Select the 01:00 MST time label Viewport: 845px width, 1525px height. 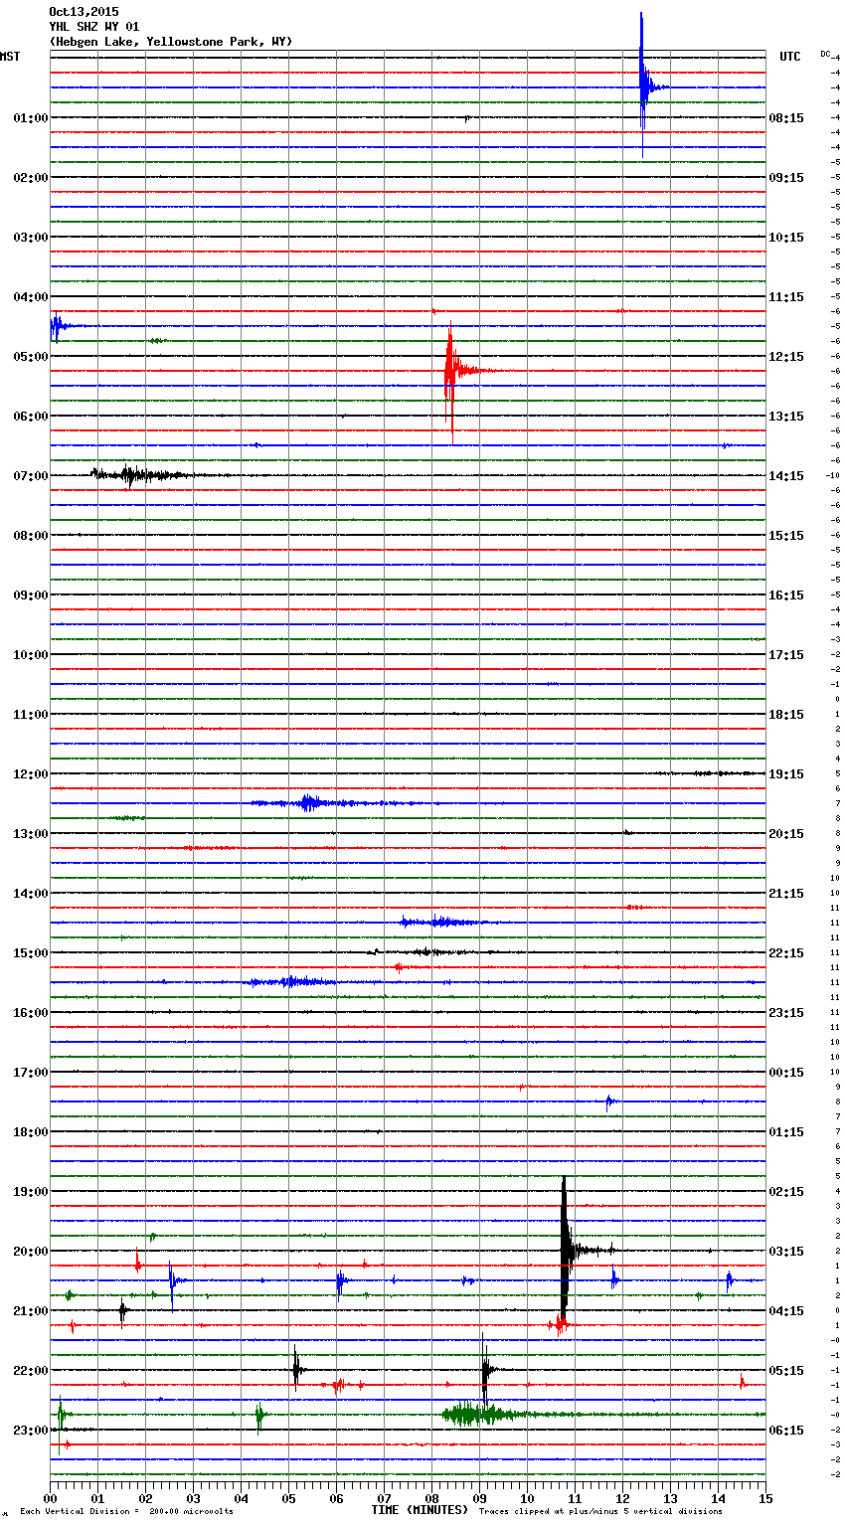pyautogui.click(x=31, y=118)
